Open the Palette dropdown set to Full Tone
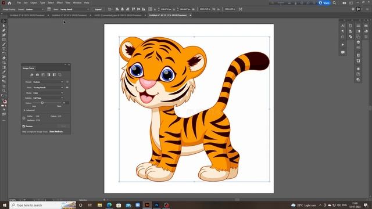The image size is (372, 209). coord(48,98)
